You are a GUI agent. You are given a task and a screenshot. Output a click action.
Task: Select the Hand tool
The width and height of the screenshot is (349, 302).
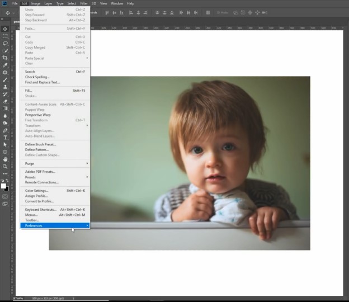(5, 159)
